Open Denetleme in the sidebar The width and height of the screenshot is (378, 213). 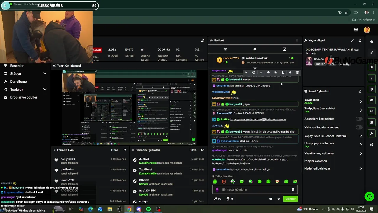(x=18, y=81)
